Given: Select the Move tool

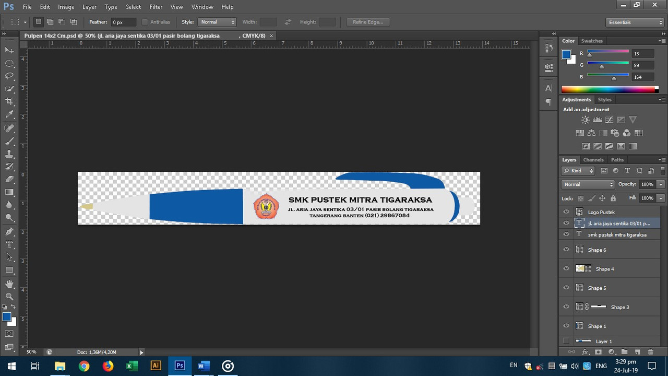Looking at the screenshot, I should coord(9,50).
